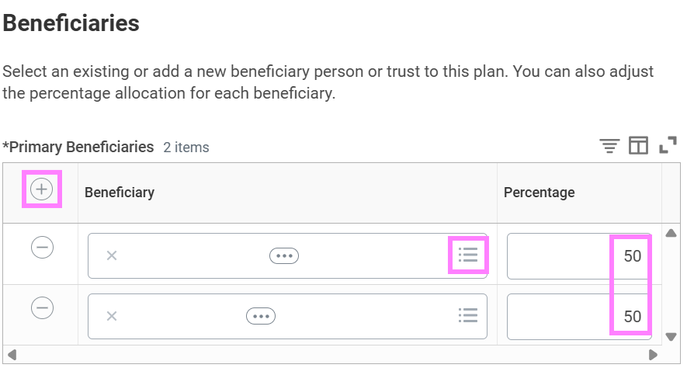Clear the first beneficiary selection
687x375 pixels.
(112, 255)
